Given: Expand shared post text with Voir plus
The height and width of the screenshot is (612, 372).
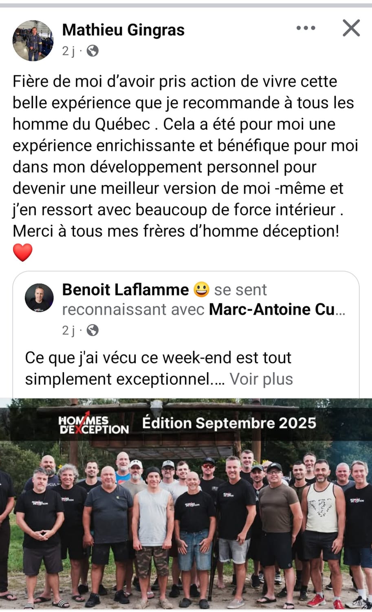Looking at the screenshot, I should click(261, 379).
